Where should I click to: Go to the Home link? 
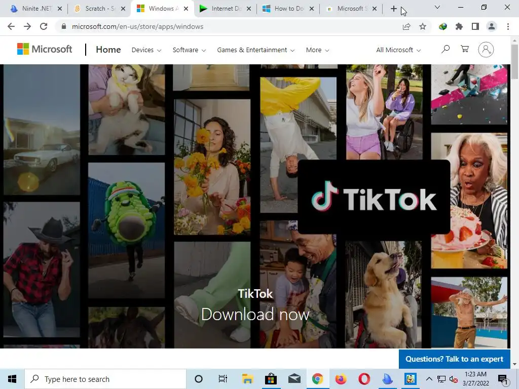coord(108,50)
